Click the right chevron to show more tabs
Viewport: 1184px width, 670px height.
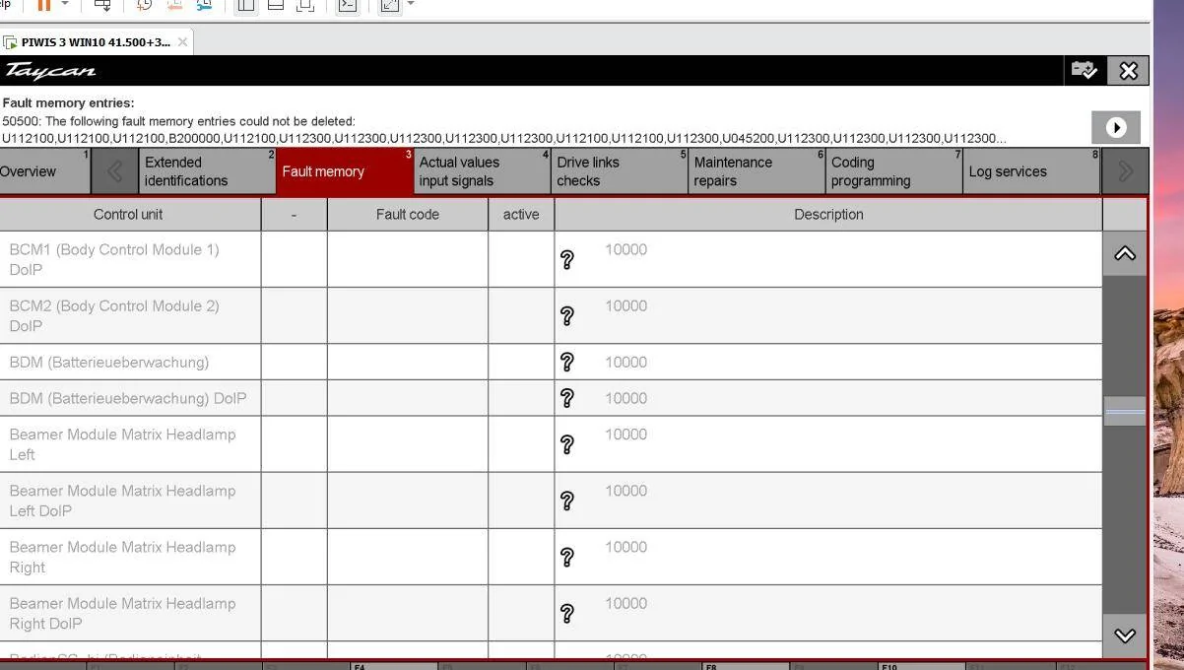(1125, 171)
